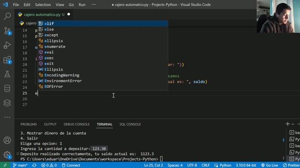Click the main* git branch indicator
The width and height of the screenshot is (300, 168).
[x=20, y=165]
